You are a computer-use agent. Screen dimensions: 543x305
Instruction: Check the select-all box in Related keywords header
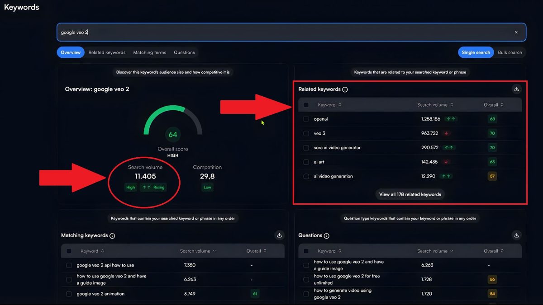tap(306, 104)
